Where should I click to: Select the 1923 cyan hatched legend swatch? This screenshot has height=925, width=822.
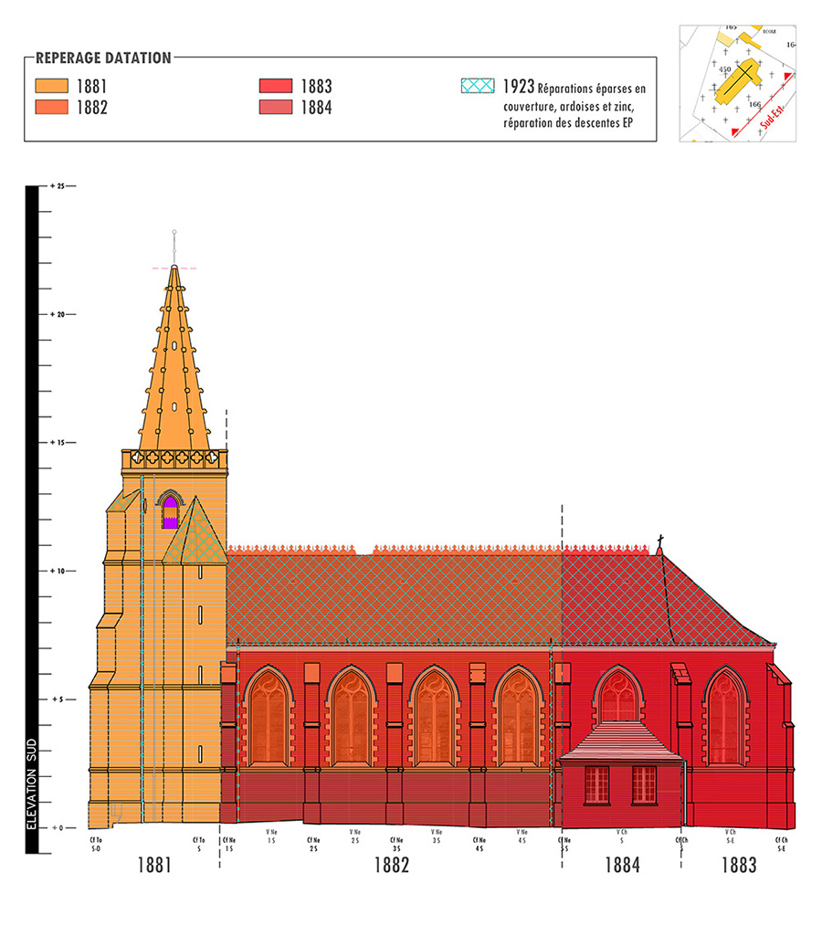click(479, 87)
